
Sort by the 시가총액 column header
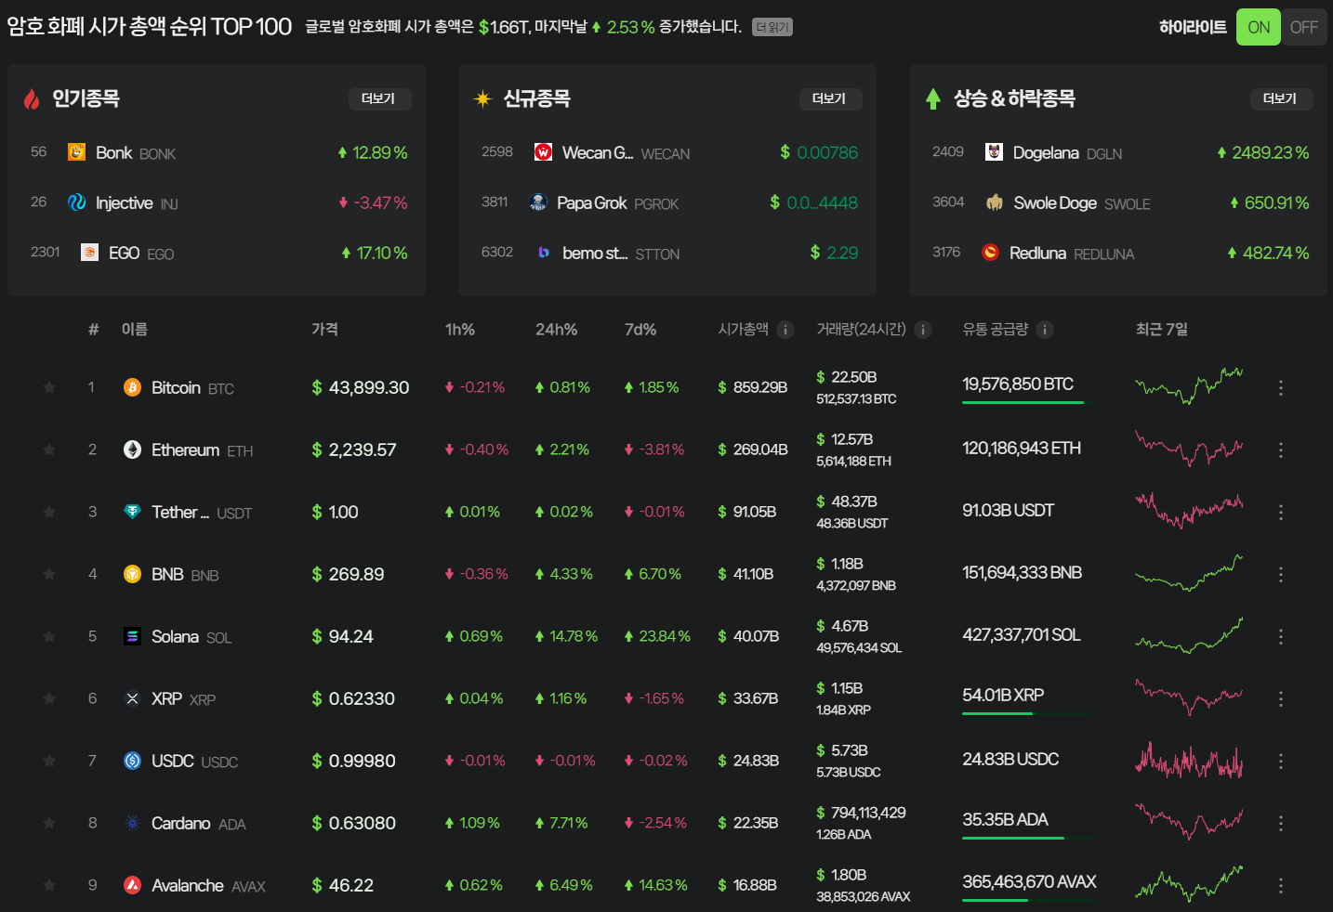coord(743,330)
